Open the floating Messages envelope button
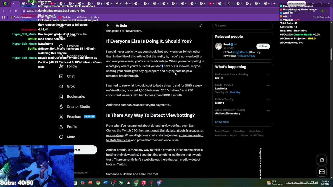Screen dimensions: 333x187 322,172
